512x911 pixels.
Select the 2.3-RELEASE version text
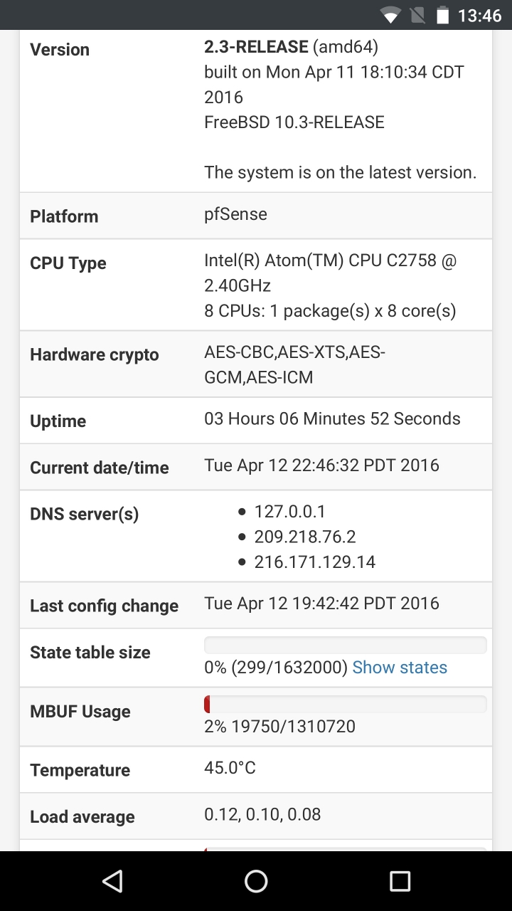(257, 47)
